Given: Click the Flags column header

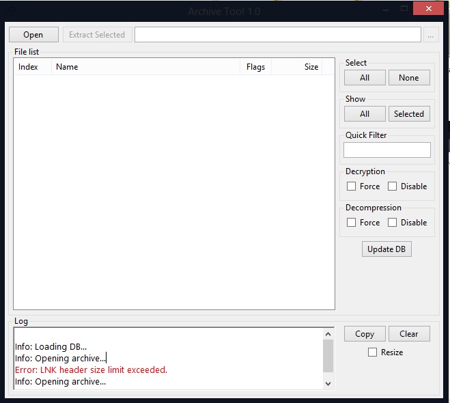Looking at the screenshot, I should pos(256,67).
